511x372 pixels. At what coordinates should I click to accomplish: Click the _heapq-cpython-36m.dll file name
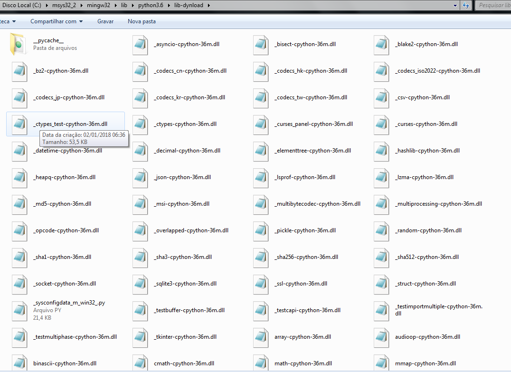pos(65,177)
